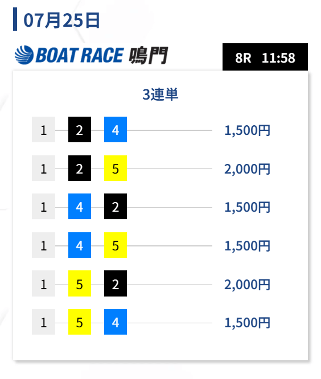This screenshot has width=321, height=379.
Task: Click the 8R 11:58 race time badge
Action: (x=265, y=57)
